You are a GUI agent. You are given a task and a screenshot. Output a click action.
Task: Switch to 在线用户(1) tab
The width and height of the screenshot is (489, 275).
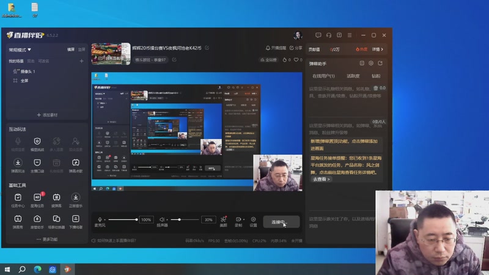click(323, 76)
